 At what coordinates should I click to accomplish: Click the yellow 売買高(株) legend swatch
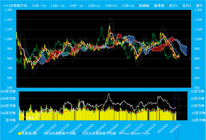pos(20,134)
